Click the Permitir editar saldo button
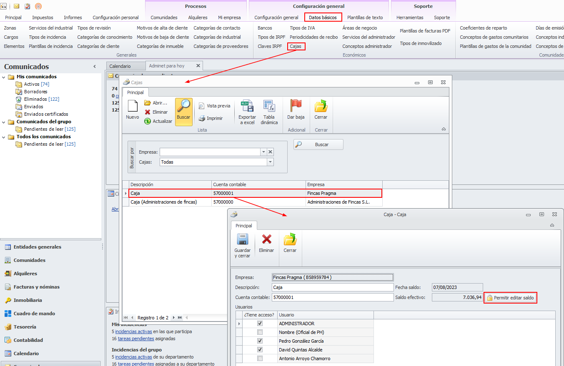The height and width of the screenshot is (366, 564). [510, 298]
